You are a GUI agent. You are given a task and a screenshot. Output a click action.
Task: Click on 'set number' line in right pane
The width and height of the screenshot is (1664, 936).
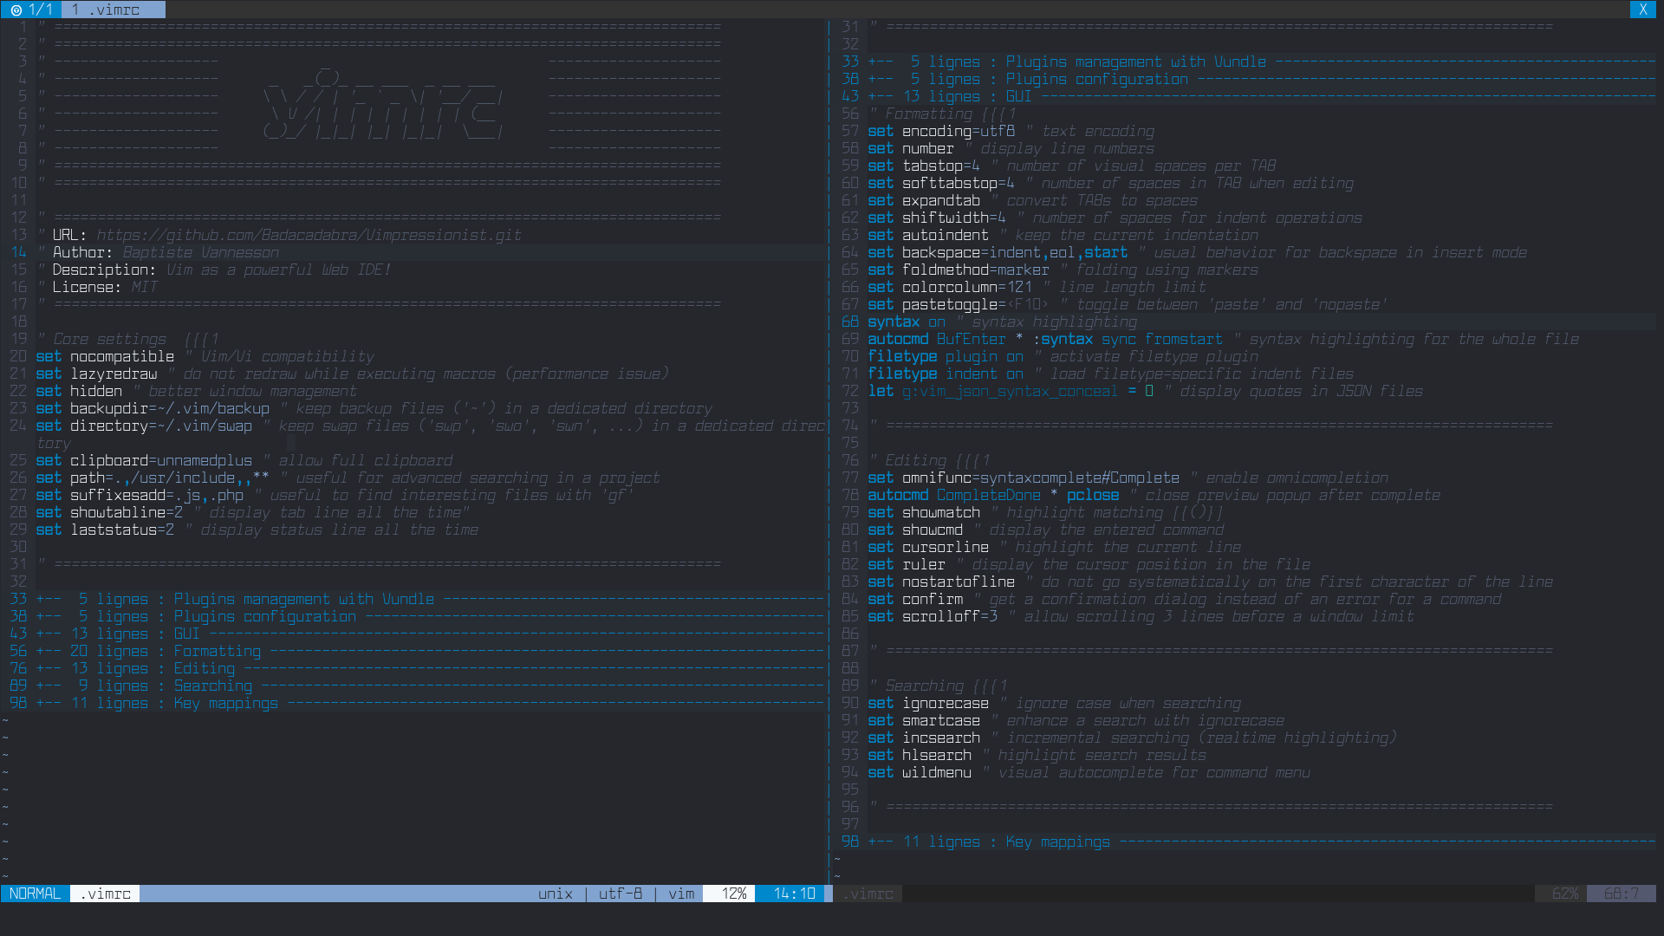click(x=910, y=148)
